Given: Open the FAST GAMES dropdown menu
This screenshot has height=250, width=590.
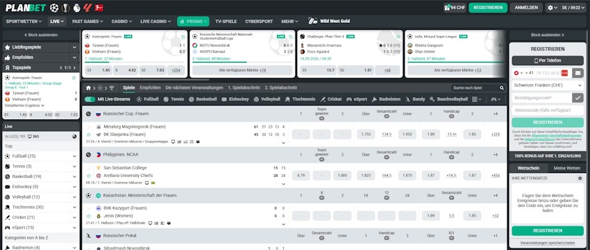Looking at the screenshot, I should coord(87,22).
